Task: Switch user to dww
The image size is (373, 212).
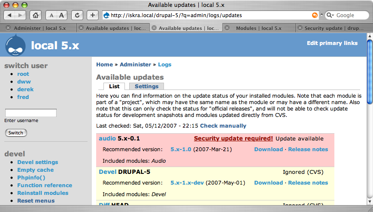Action: click(24, 82)
